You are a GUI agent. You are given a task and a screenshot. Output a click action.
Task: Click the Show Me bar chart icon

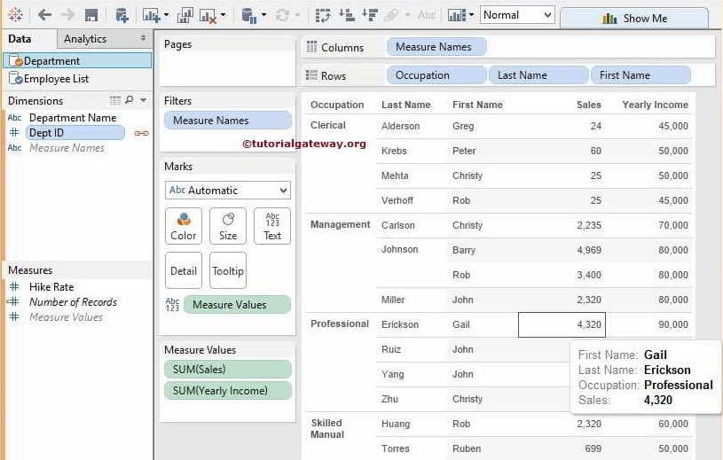tap(609, 19)
